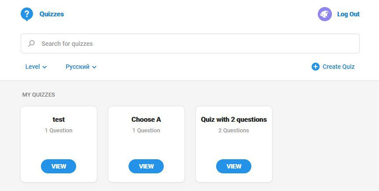379x191 pixels.
Task: Select the 'Choose A' card title
Action: (146, 120)
